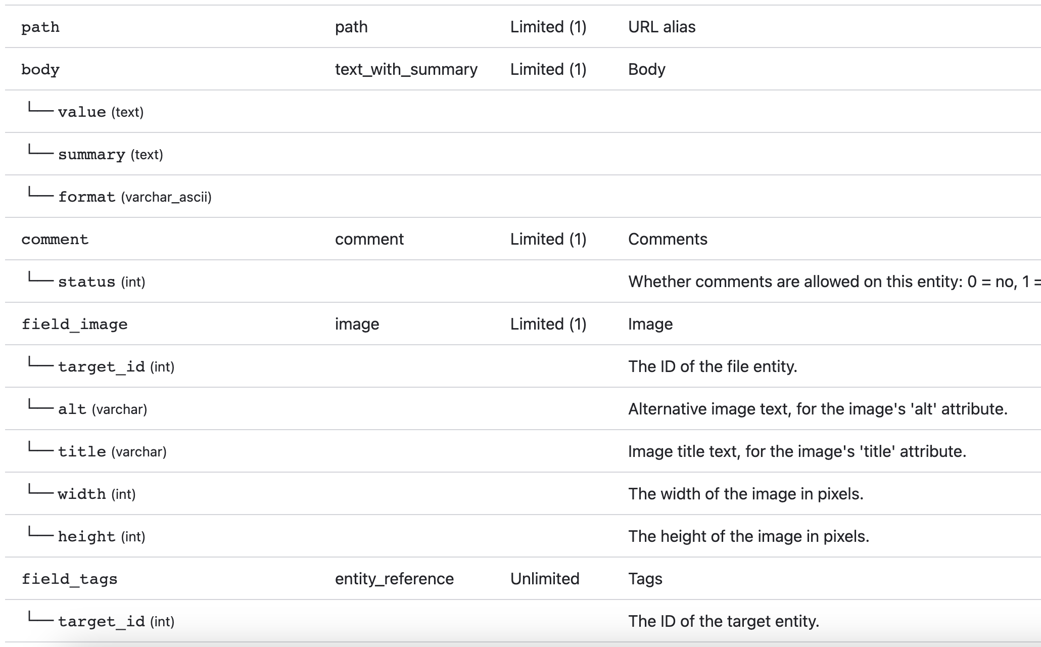Screen dimensions: 1041x647
Task: Select target_id under field_image
Action: [x=116, y=367]
